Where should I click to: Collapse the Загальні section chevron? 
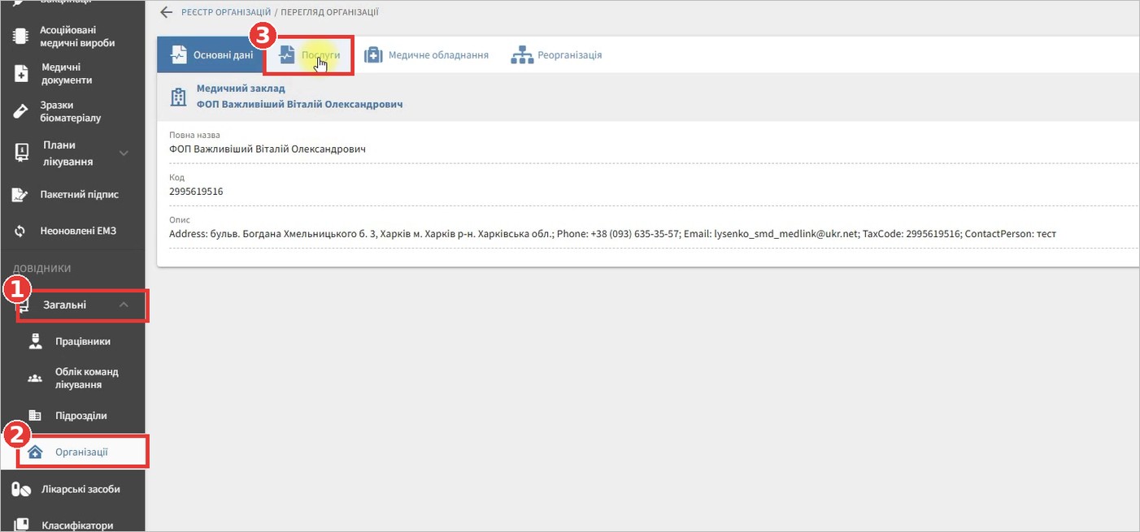coord(124,305)
